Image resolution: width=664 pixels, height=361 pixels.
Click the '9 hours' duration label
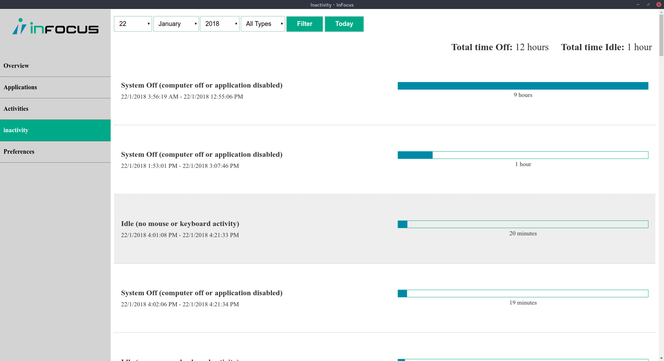[523, 95]
